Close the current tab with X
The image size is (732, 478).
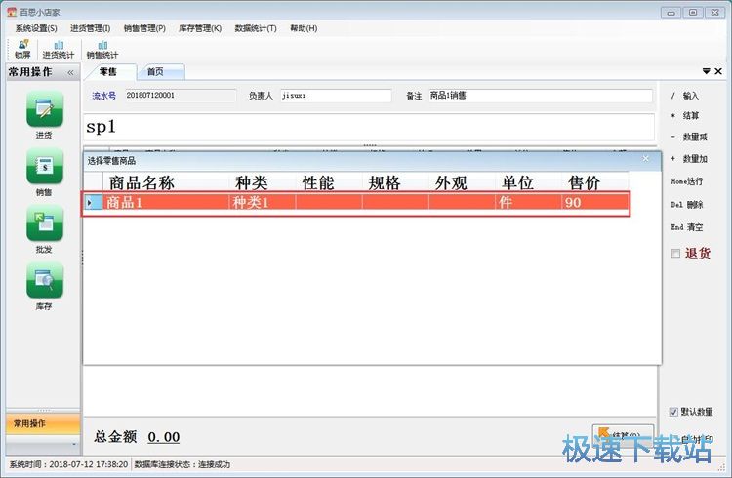718,71
